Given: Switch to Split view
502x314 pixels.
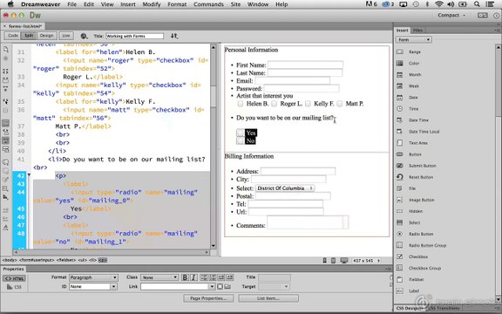Looking at the screenshot, I should click(29, 36).
